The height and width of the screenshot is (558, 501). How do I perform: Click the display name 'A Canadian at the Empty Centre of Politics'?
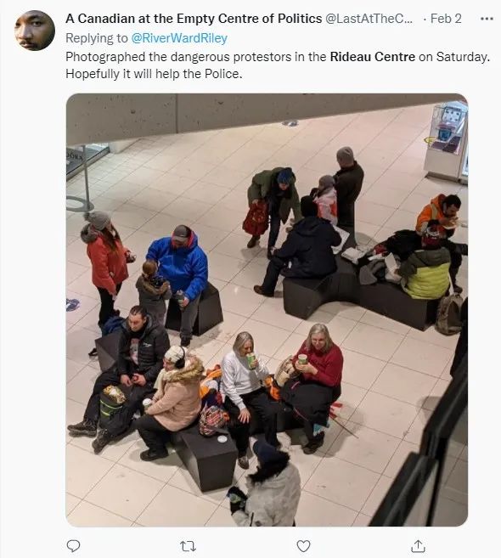pos(194,19)
